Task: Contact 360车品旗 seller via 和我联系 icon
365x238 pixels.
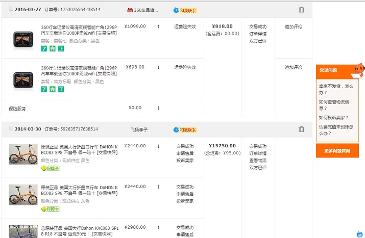Action: pos(185,10)
